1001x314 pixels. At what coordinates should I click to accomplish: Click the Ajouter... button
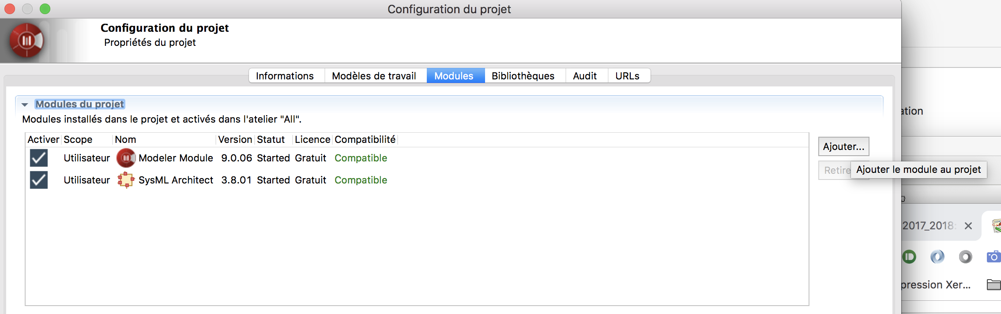point(843,146)
